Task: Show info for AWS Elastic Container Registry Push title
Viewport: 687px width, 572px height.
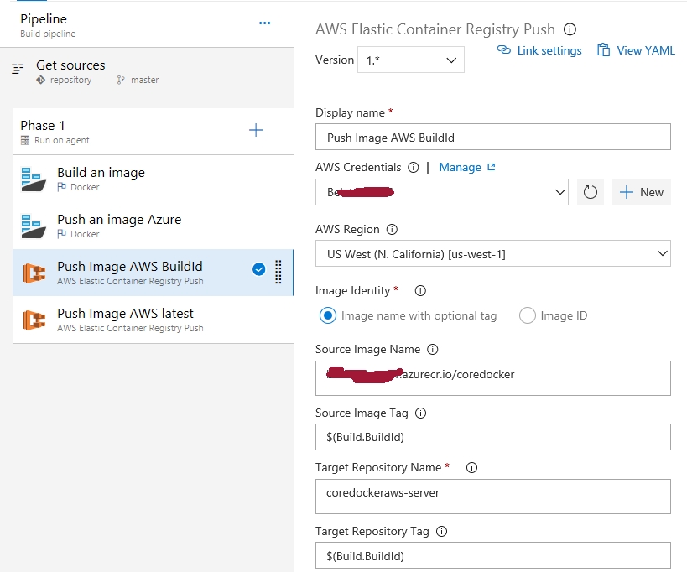Action: coord(570,29)
